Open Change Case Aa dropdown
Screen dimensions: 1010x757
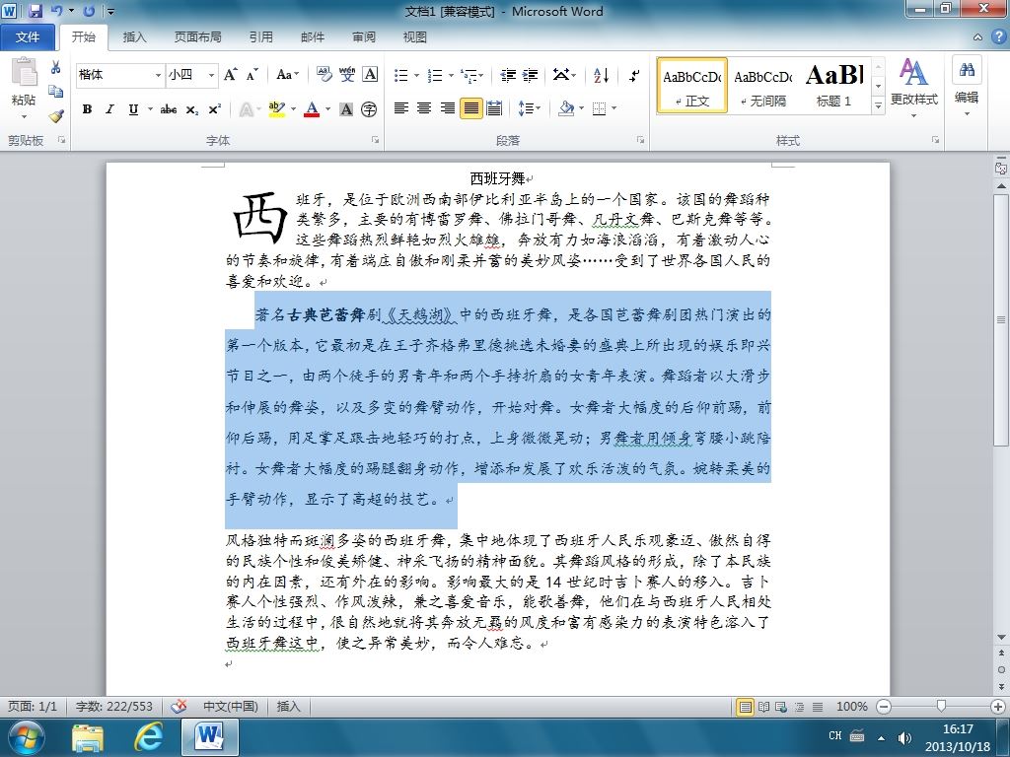(287, 75)
